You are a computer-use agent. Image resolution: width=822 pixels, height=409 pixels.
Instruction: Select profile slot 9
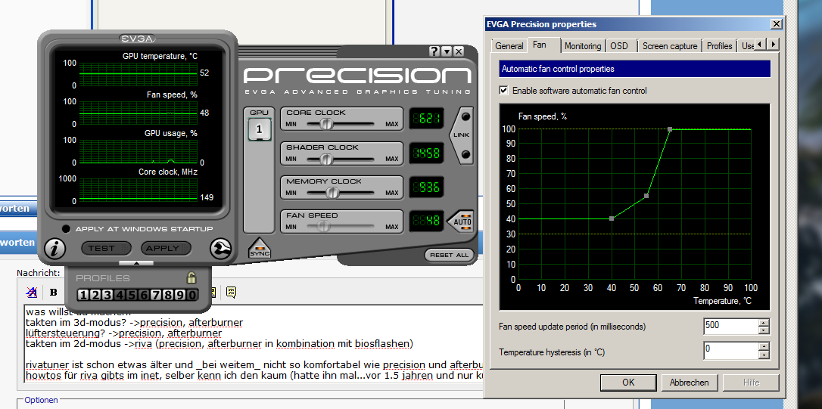click(x=180, y=296)
